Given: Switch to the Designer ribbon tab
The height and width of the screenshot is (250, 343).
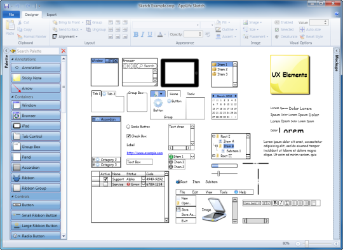Looking at the screenshot, I should (x=32, y=15).
